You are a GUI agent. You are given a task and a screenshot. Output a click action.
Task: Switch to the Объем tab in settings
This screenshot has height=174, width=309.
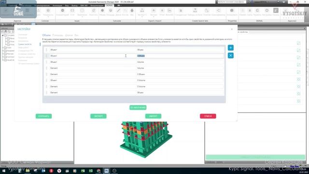coord(46,35)
